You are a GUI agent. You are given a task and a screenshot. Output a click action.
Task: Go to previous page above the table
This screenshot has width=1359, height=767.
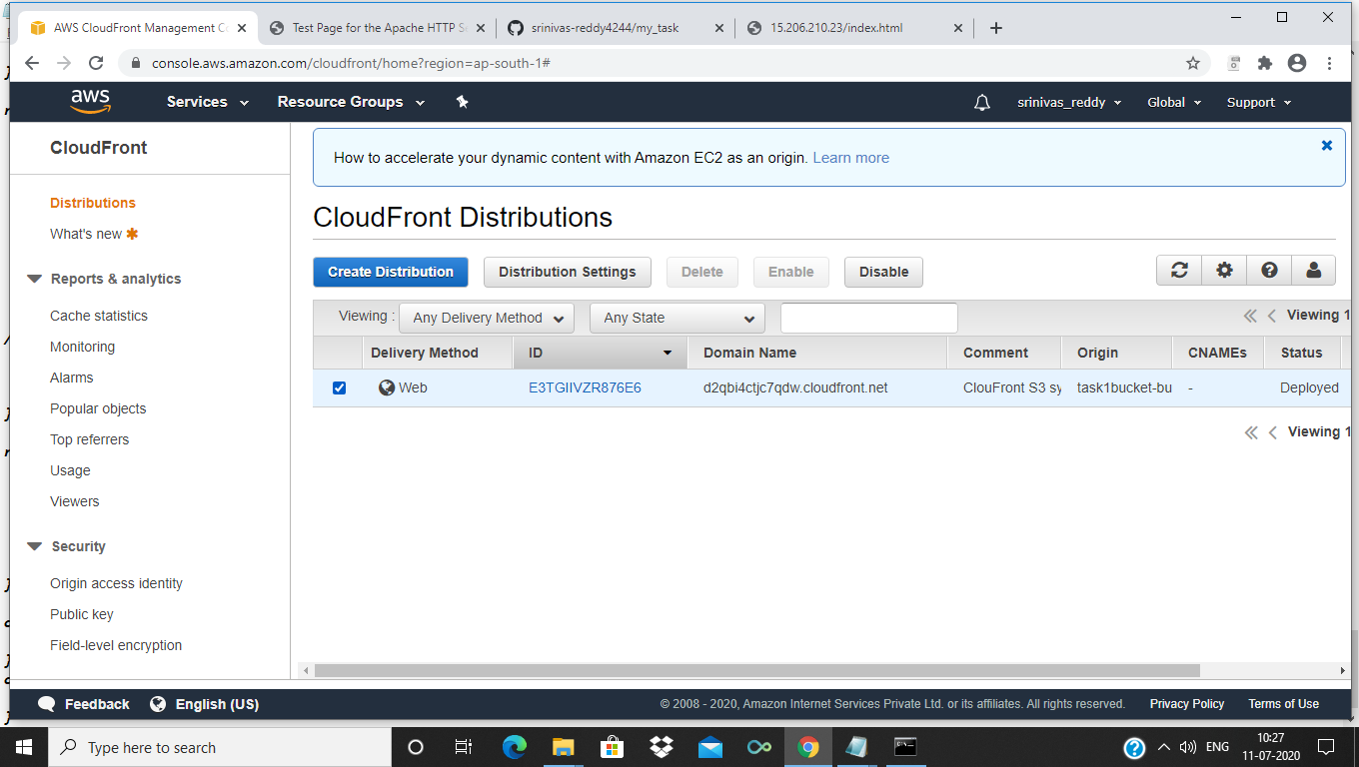pyautogui.click(x=1272, y=316)
